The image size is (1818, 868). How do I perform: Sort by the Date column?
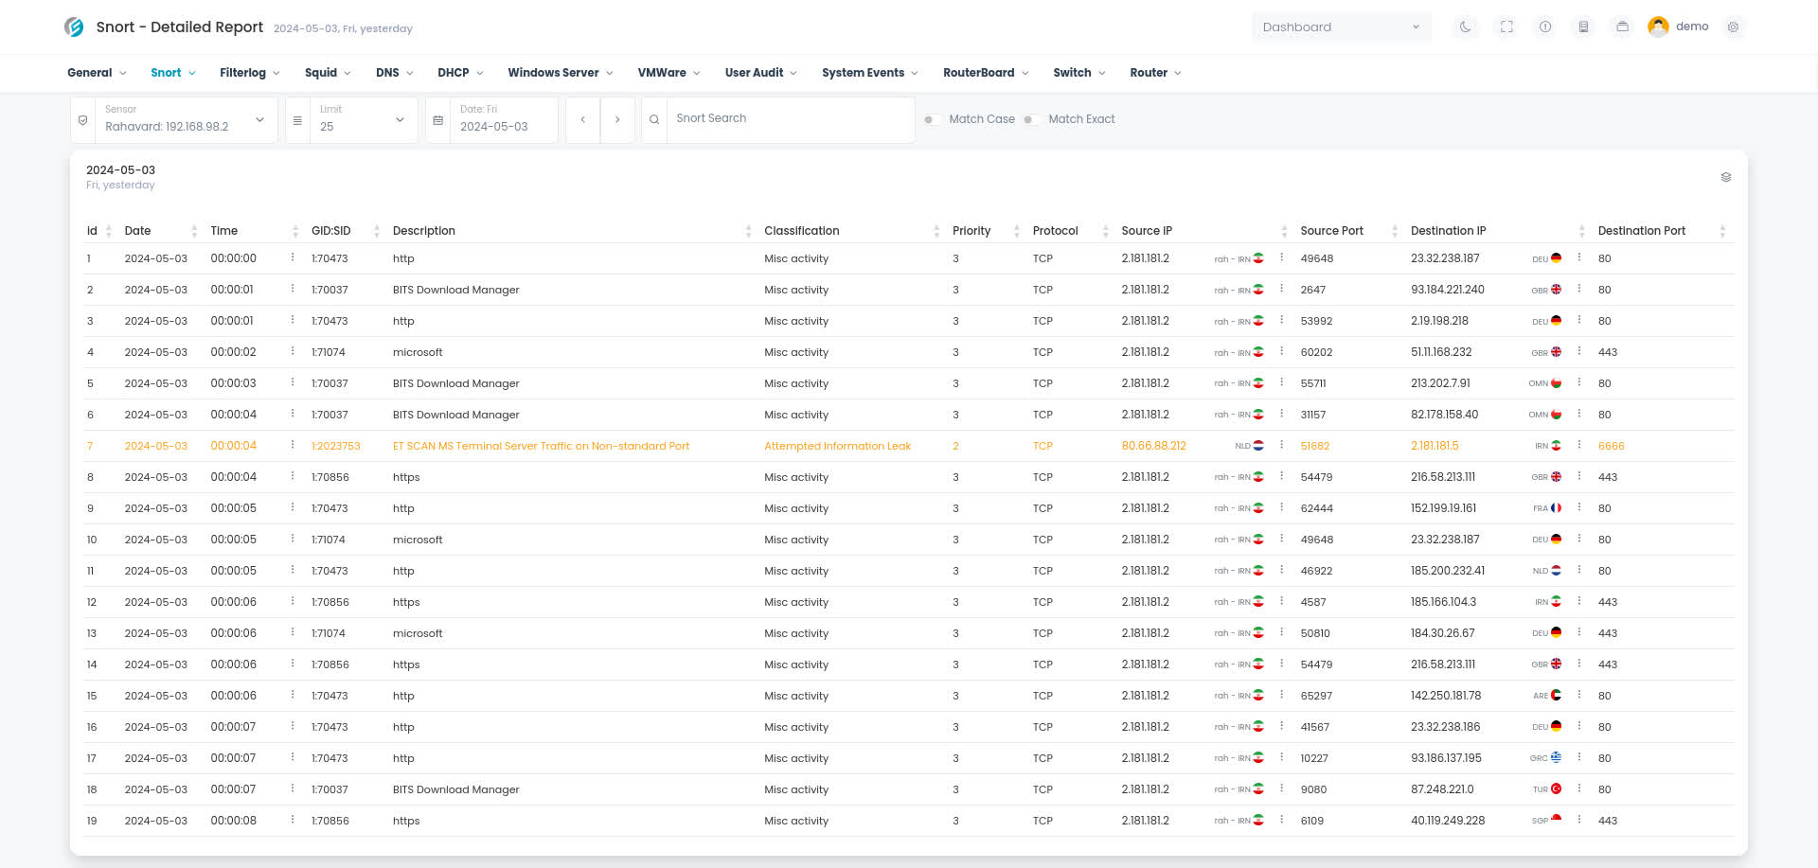coord(161,231)
